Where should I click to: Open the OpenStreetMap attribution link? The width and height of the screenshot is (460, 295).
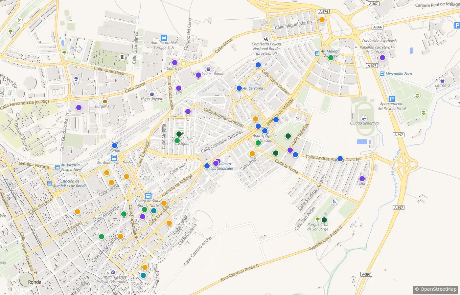(438, 289)
